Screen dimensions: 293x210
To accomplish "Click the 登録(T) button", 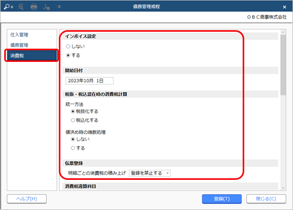I will click(x=221, y=199).
